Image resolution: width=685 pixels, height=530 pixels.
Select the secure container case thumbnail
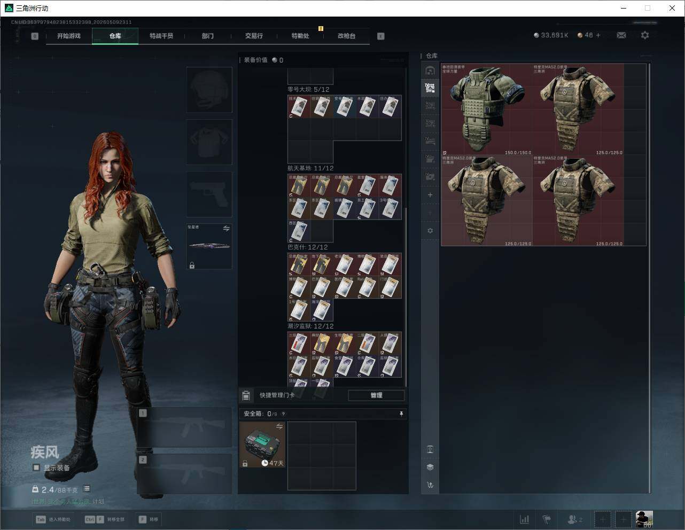(262, 445)
